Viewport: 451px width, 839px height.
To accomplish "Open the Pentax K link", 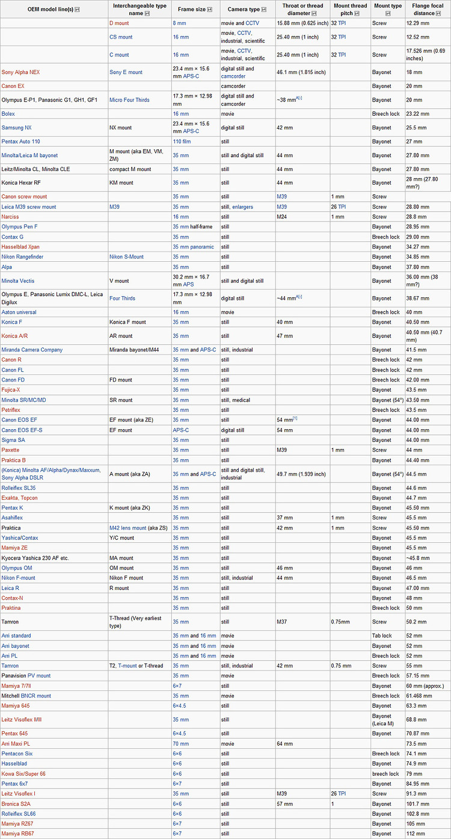I will pos(13,507).
